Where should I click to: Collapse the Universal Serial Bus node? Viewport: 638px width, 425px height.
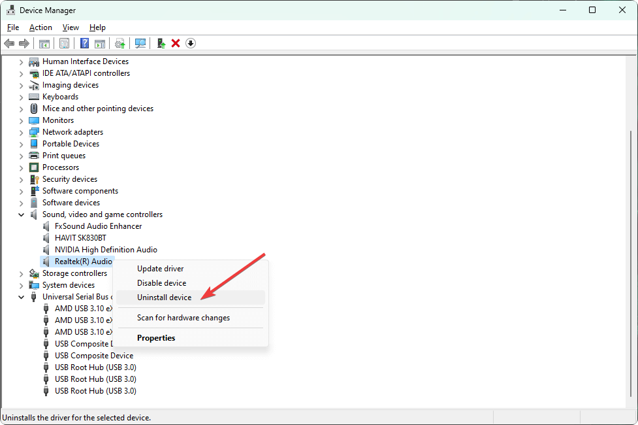(x=21, y=297)
